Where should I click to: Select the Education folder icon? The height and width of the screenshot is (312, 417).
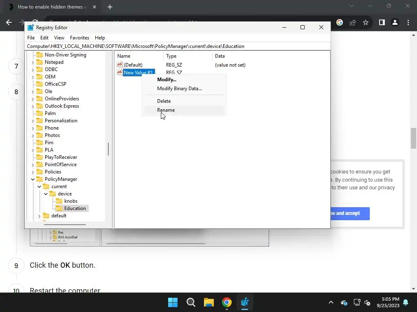click(59, 208)
